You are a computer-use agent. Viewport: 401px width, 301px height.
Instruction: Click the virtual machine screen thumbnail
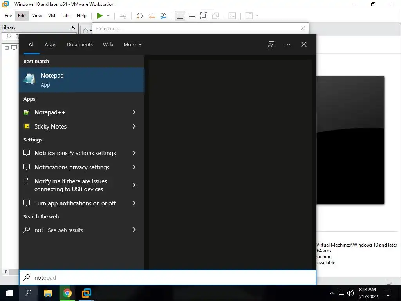coord(350,140)
